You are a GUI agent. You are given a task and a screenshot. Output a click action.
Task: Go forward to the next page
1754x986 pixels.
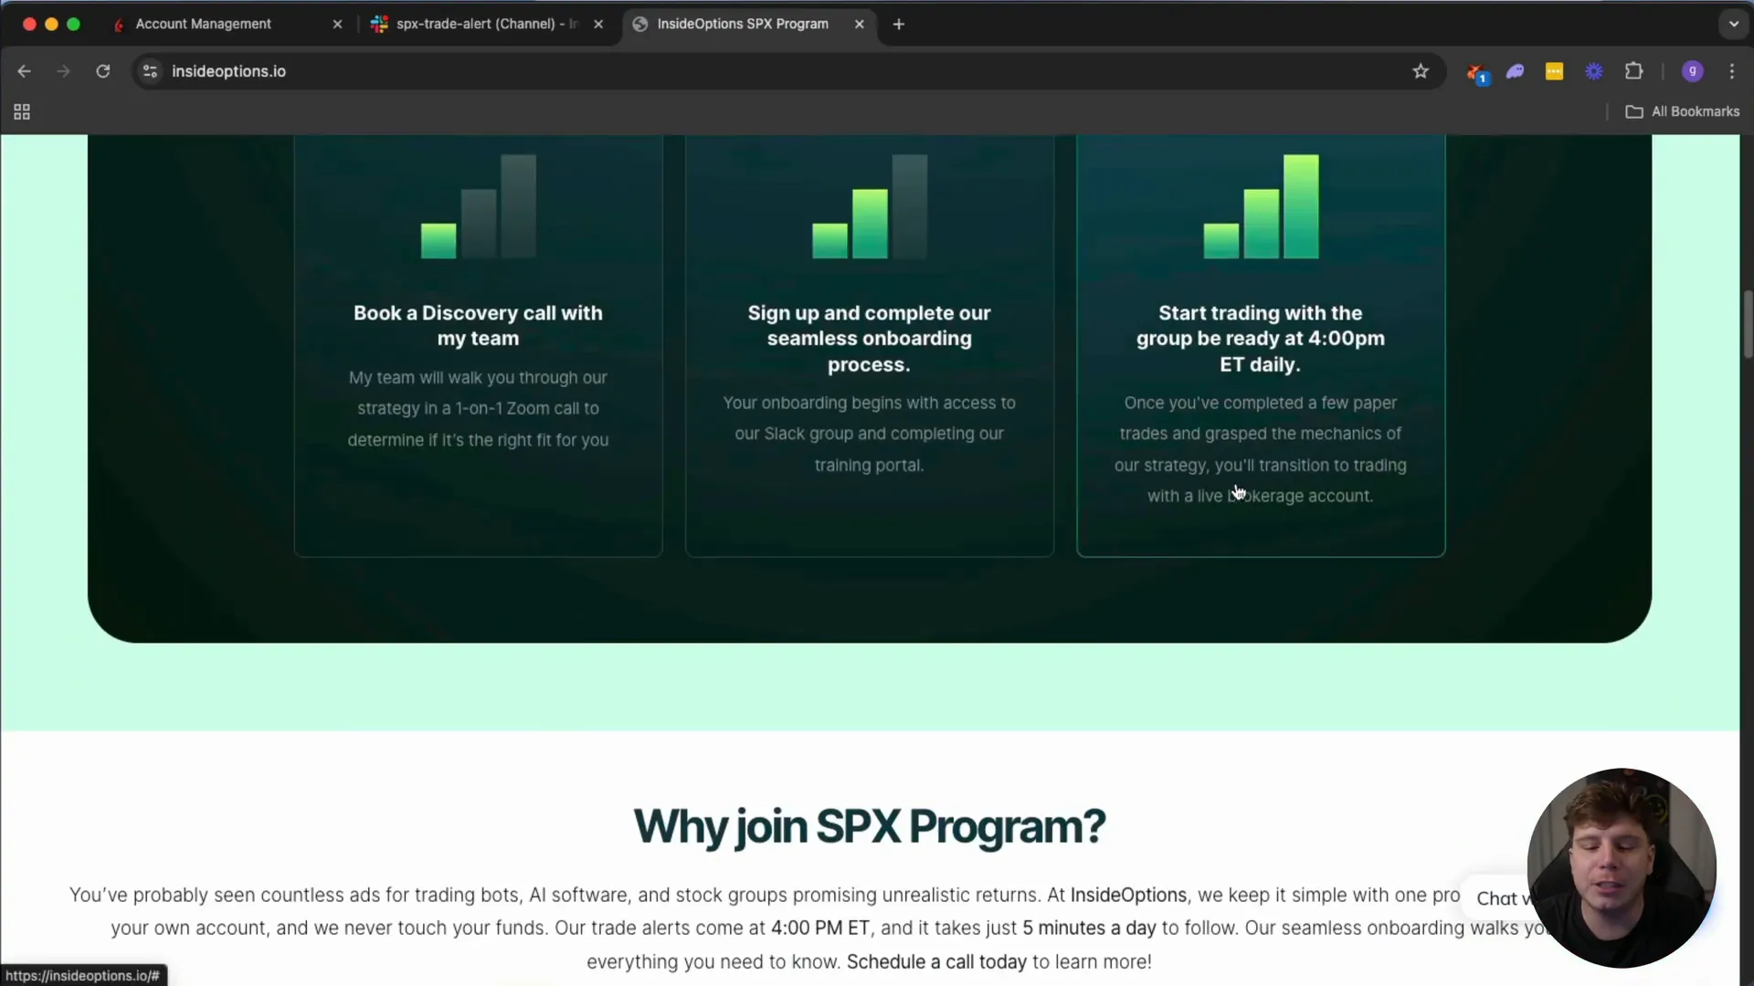click(x=63, y=71)
